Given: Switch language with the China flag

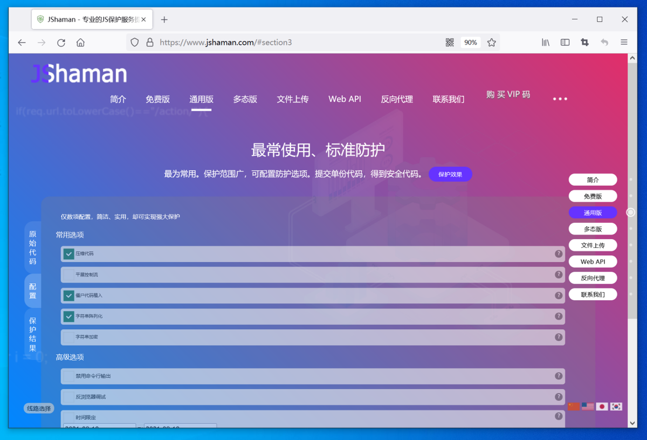Looking at the screenshot, I should click(574, 407).
